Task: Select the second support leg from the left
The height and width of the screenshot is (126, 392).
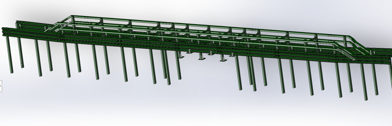Action: pos(20,53)
